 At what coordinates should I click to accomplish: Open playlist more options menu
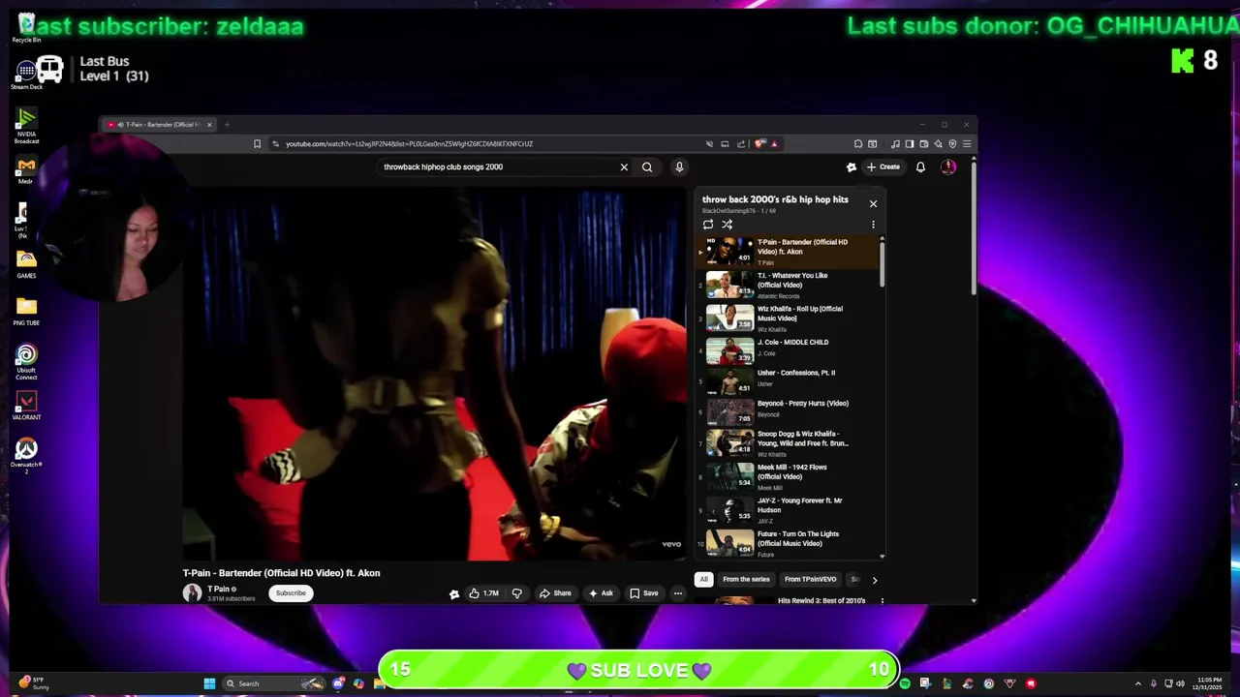873,225
